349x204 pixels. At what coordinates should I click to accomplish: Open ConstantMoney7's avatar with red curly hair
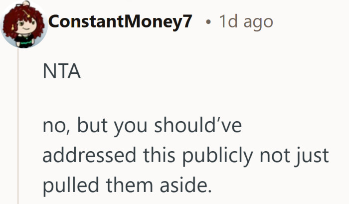24,24
